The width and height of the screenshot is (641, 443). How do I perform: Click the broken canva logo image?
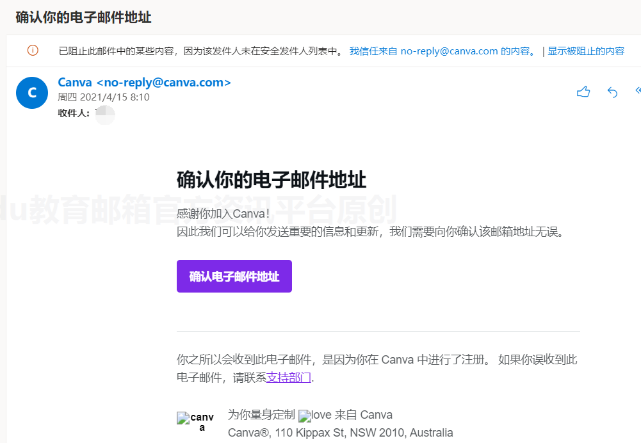(x=195, y=422)
